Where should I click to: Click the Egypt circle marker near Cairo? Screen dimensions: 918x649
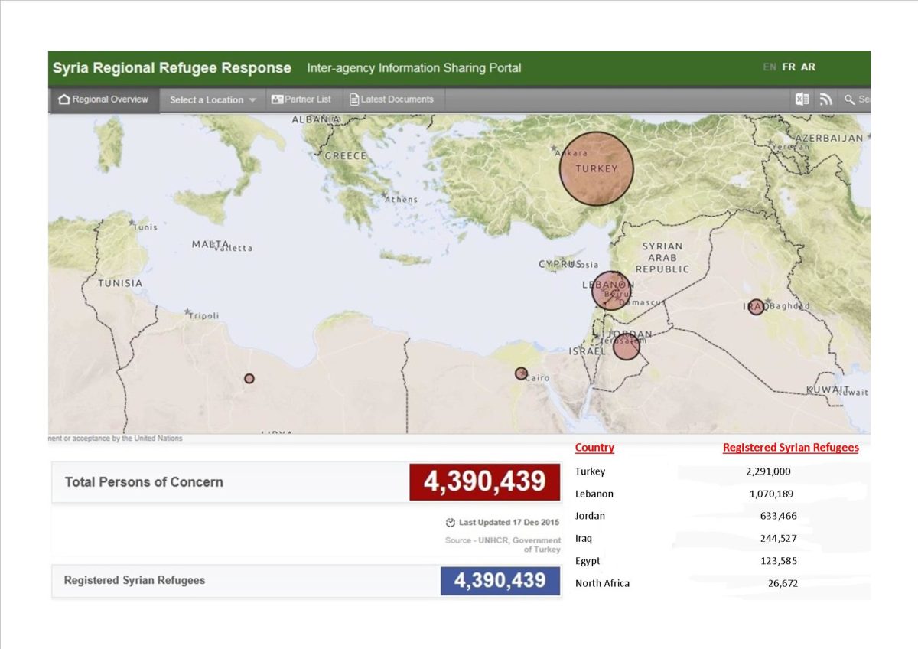pyautogui.click(x=521, y=373)
